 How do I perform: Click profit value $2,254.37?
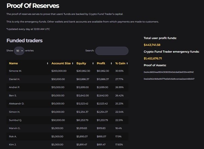tap(102, 112)
